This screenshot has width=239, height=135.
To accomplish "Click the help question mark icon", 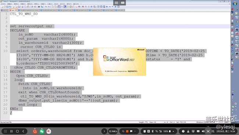I will point(183,131).
